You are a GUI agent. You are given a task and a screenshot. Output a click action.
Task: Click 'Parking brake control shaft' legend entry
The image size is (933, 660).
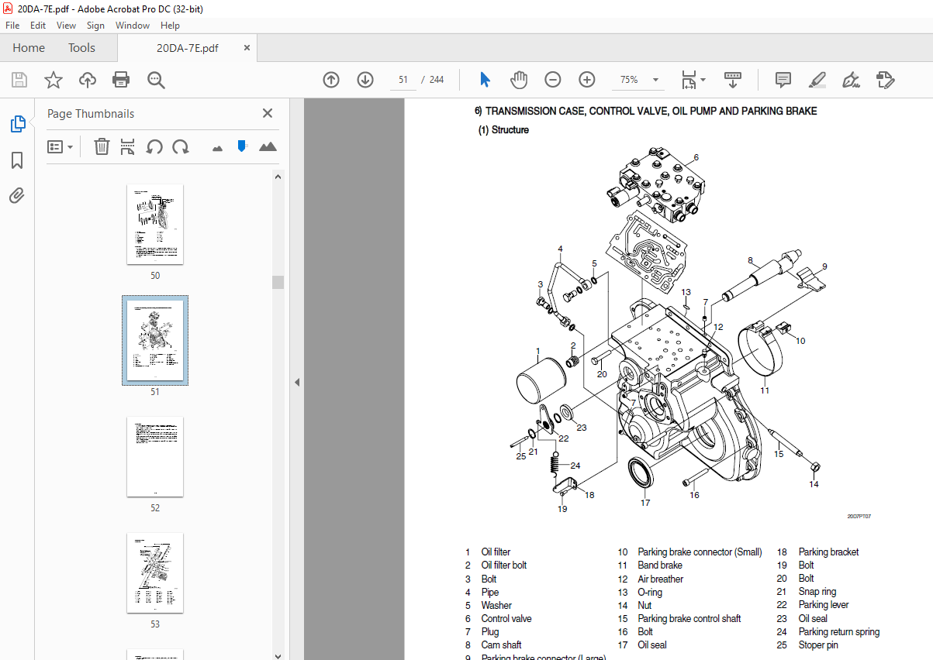[689, 618]
